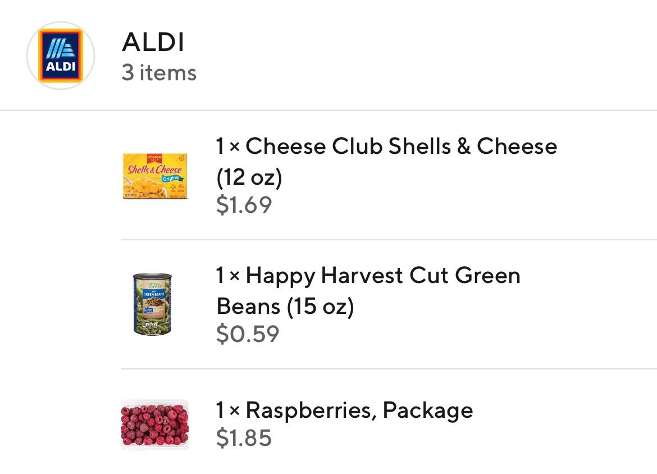Open the ALDI store name heading
The height and width of the screenshot is (474, 657).
tap(153, 42)
